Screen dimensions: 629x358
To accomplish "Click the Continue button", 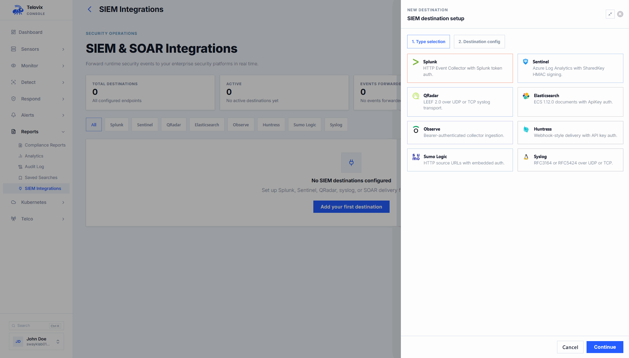I will (605, 347).
